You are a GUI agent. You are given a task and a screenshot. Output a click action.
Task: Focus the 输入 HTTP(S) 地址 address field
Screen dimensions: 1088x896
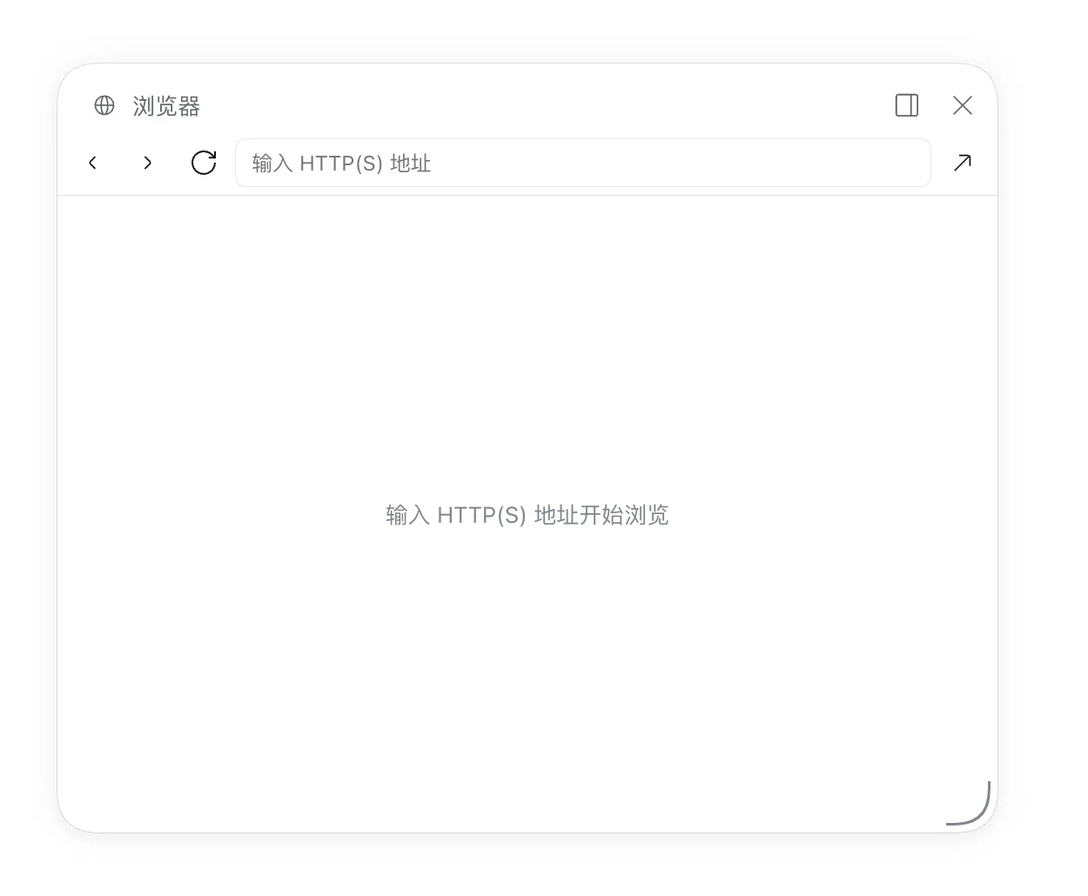pyautogui.click(x=583, y=163)
